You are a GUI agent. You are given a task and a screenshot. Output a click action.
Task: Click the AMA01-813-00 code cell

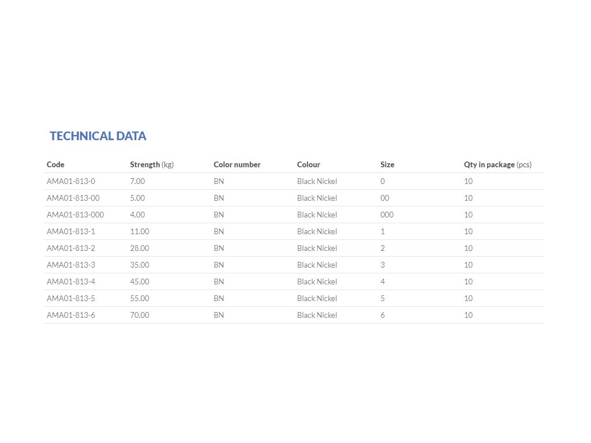click(x=73, y=198)
